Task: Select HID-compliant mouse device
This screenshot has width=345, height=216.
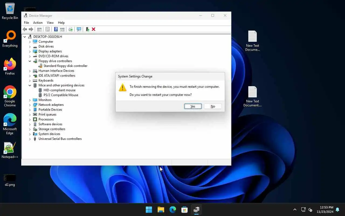Action: [x=60, y=90]
